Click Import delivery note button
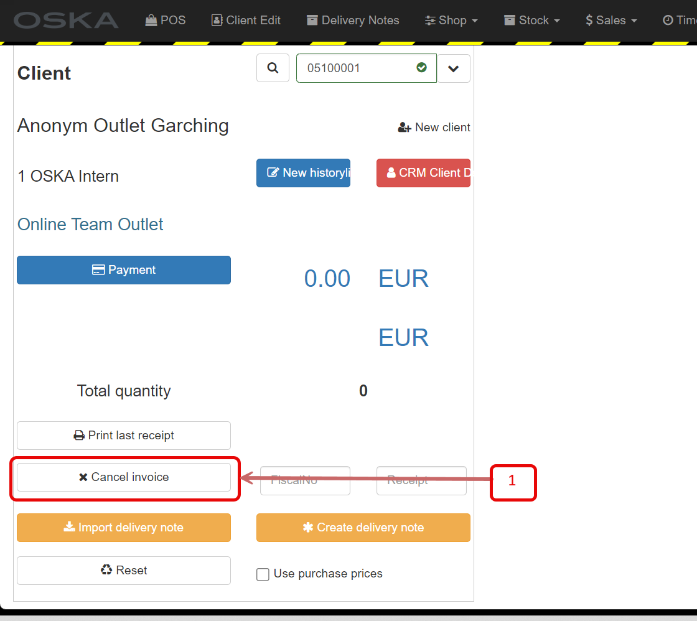This screenshot has width=697, height=621. coord(124,528)
